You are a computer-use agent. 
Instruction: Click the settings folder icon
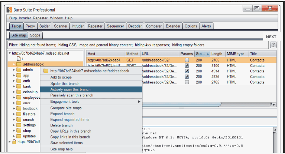[x=19, y=125]
